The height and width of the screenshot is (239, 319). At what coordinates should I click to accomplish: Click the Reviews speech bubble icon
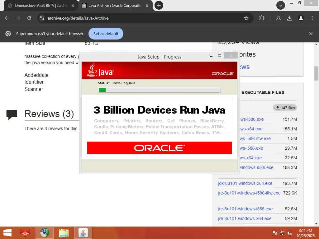[x=12, y=115]
